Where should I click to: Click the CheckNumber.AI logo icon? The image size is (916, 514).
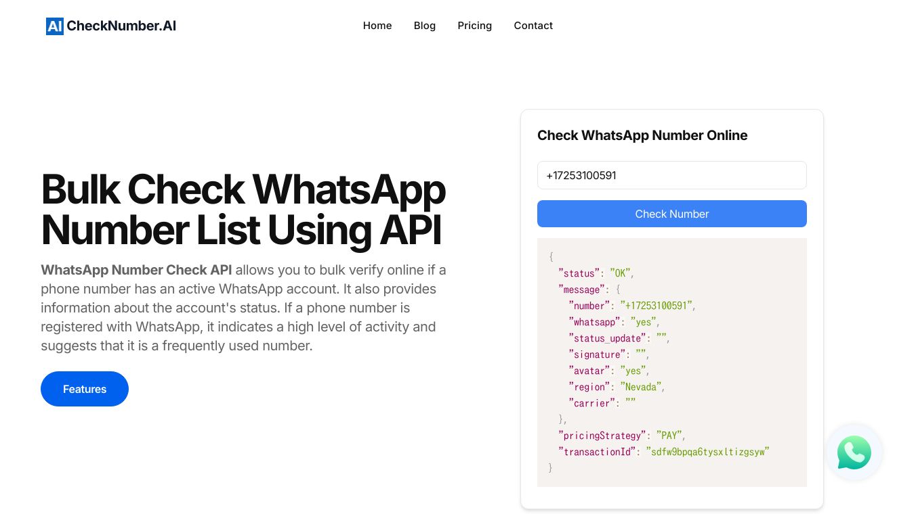55,26
